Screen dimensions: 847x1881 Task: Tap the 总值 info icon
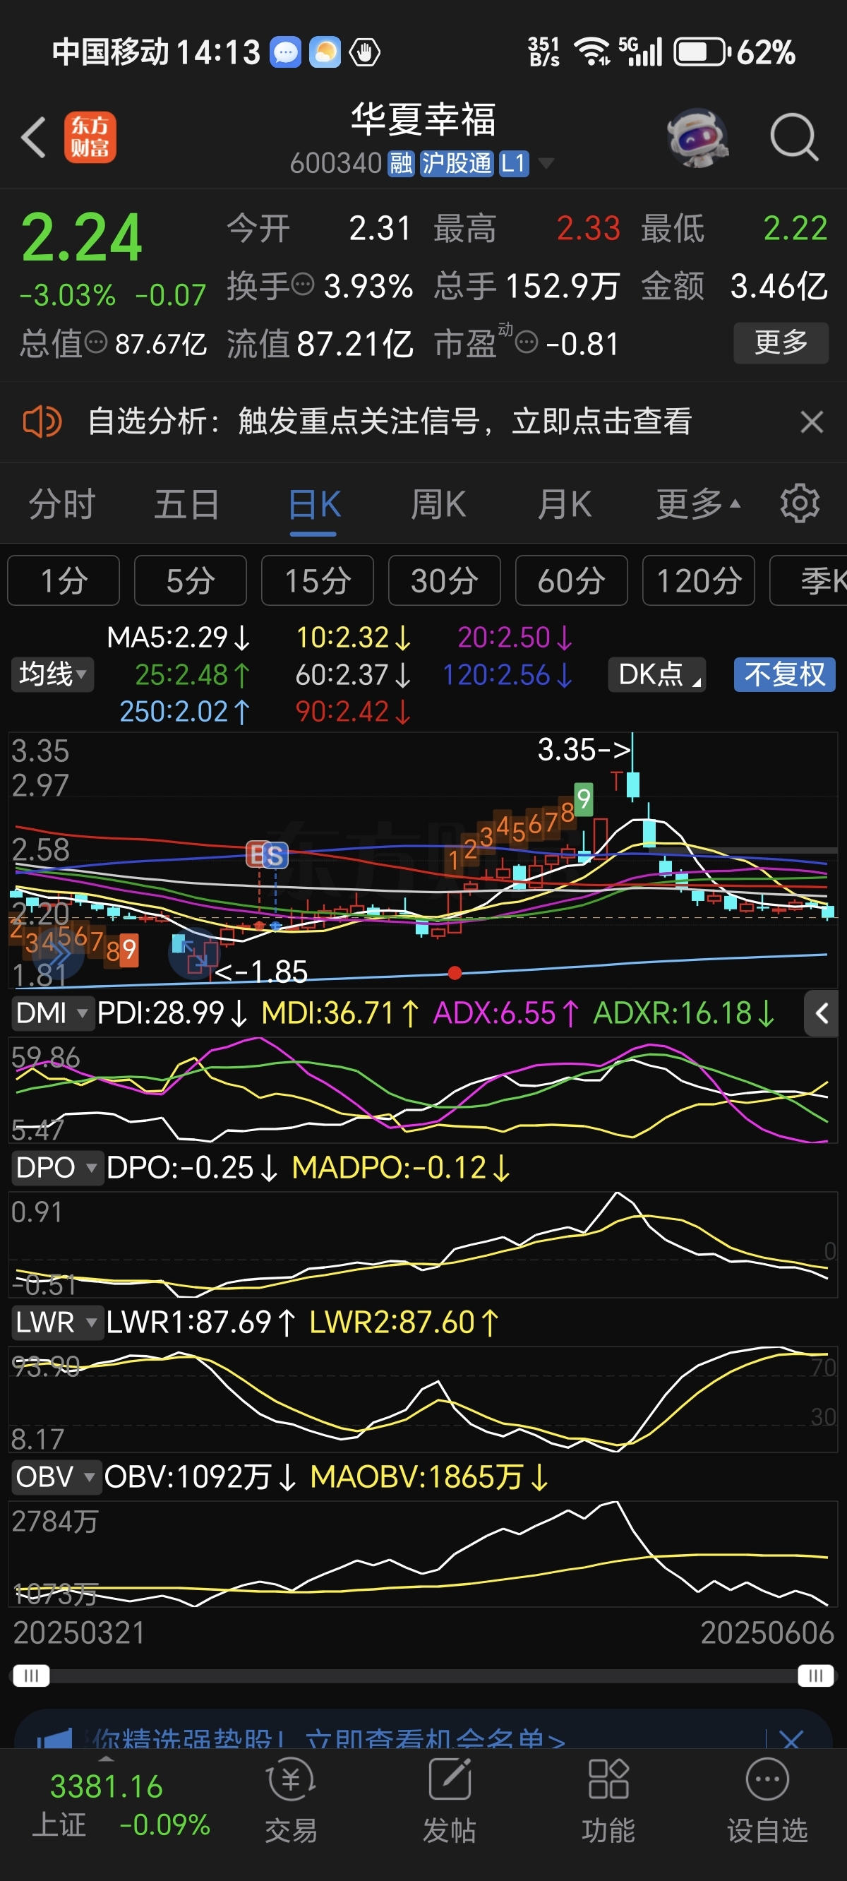(96, 342)
